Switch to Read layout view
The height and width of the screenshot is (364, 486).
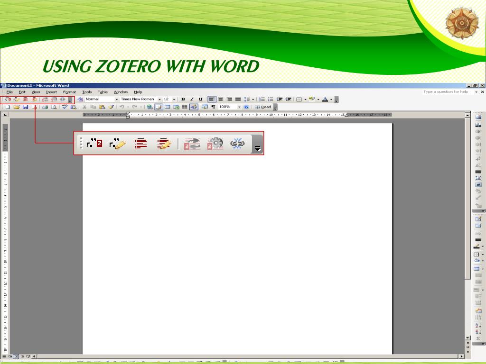click(x=263, y=107)
